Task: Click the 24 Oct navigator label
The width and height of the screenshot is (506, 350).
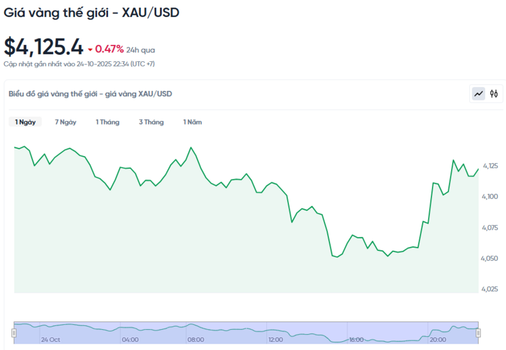Action: (51, 339)
